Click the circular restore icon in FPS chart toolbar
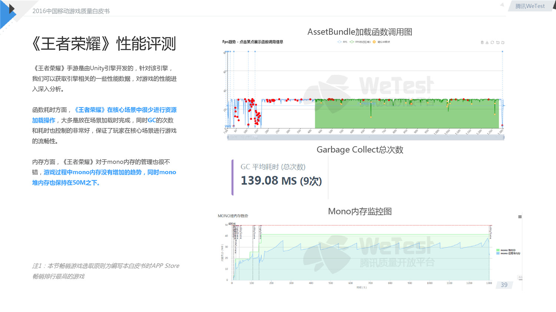The width and height of the screenshot is (556, 312). (x=492, y=42)
